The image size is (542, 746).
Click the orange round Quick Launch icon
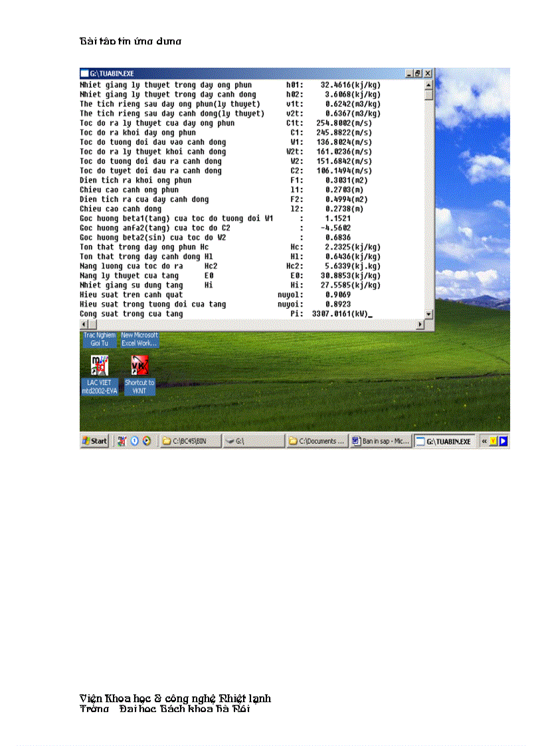click(x=146, y=441)
